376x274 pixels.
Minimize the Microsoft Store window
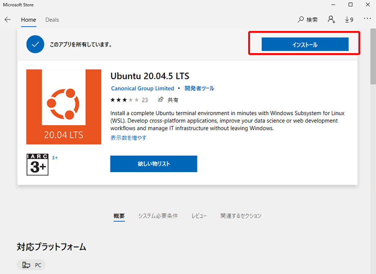click(x=333, y=4)
